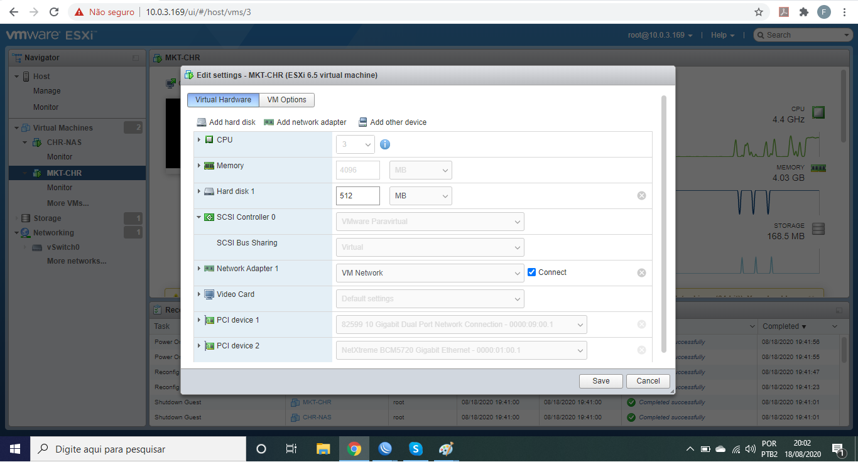Sort by the Completed column header
The image size is (858, 462).
784,326
